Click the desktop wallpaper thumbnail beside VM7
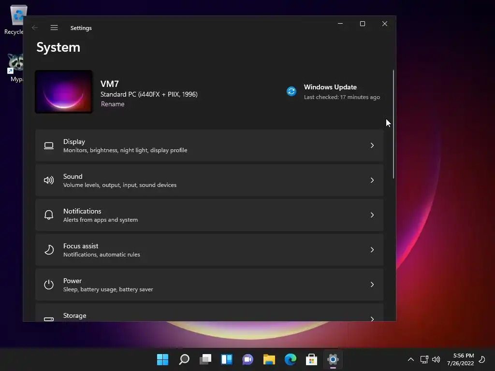 tap(64, 92)
